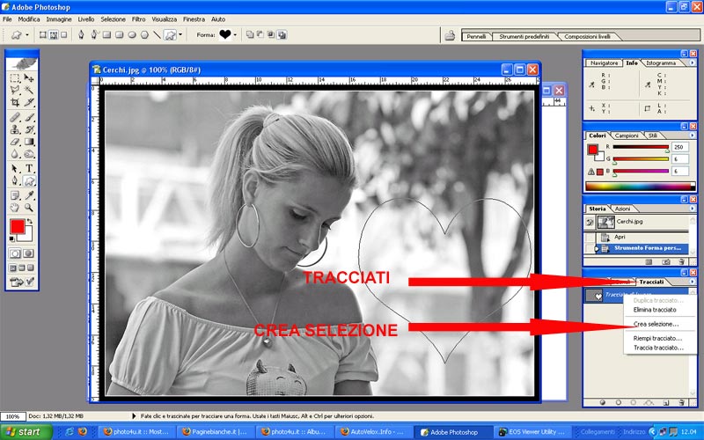Select the Sponge/Dodge tool

[x=29, y=153]
